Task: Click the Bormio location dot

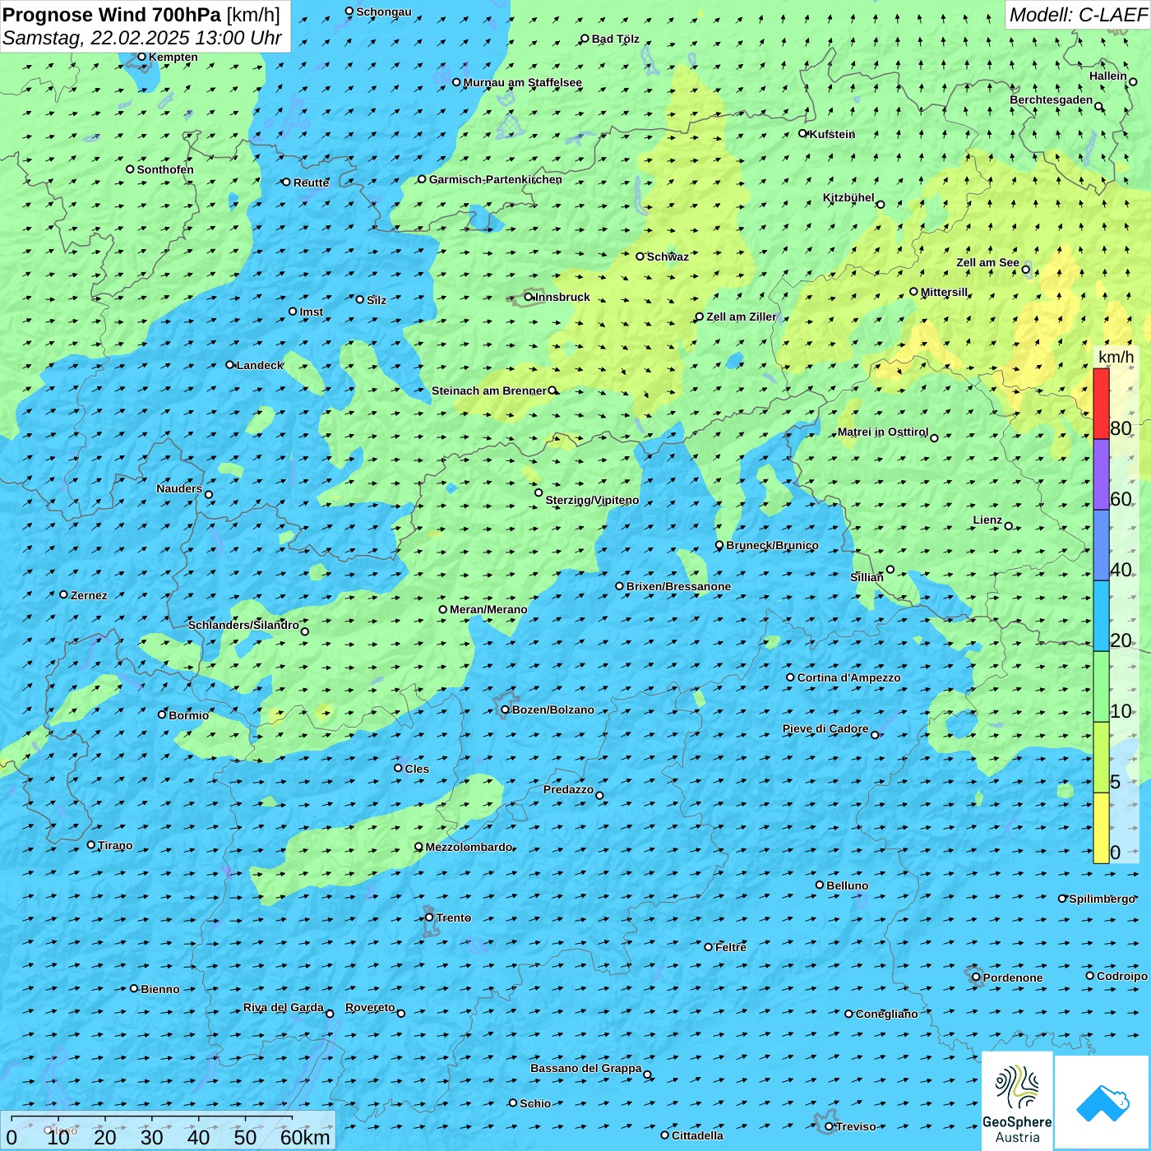Action: (x=162, y=714)
